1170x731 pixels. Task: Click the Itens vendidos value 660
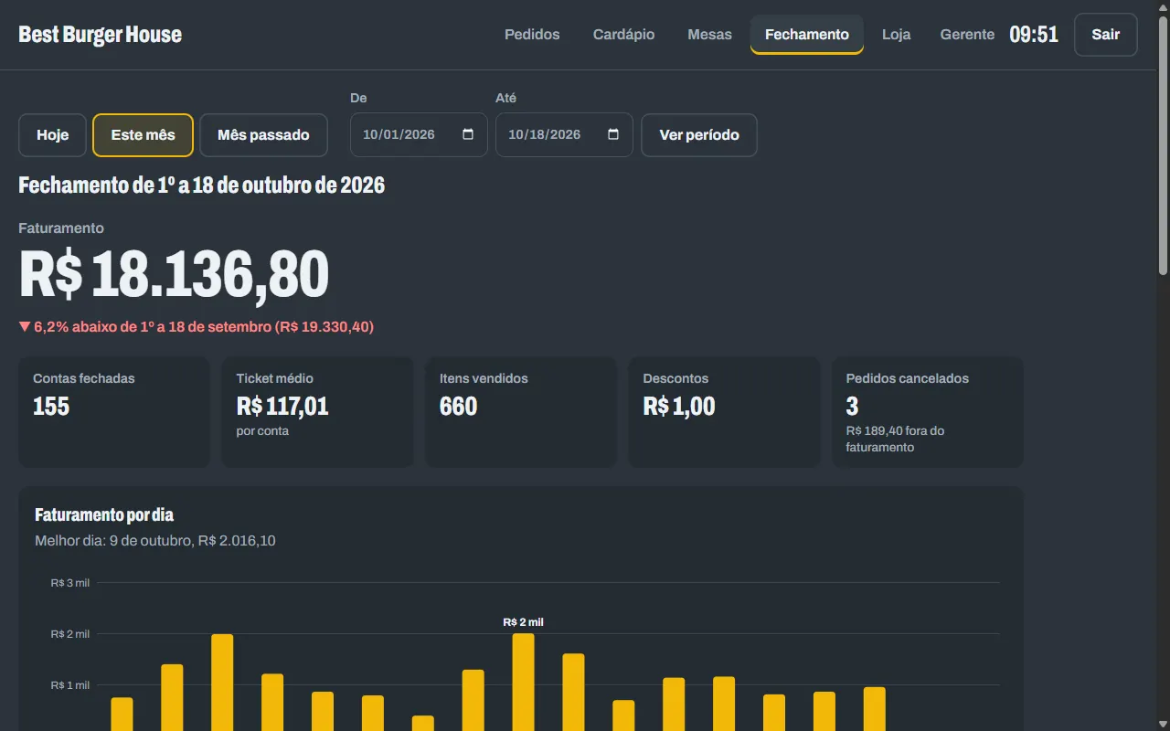point(458,407)
